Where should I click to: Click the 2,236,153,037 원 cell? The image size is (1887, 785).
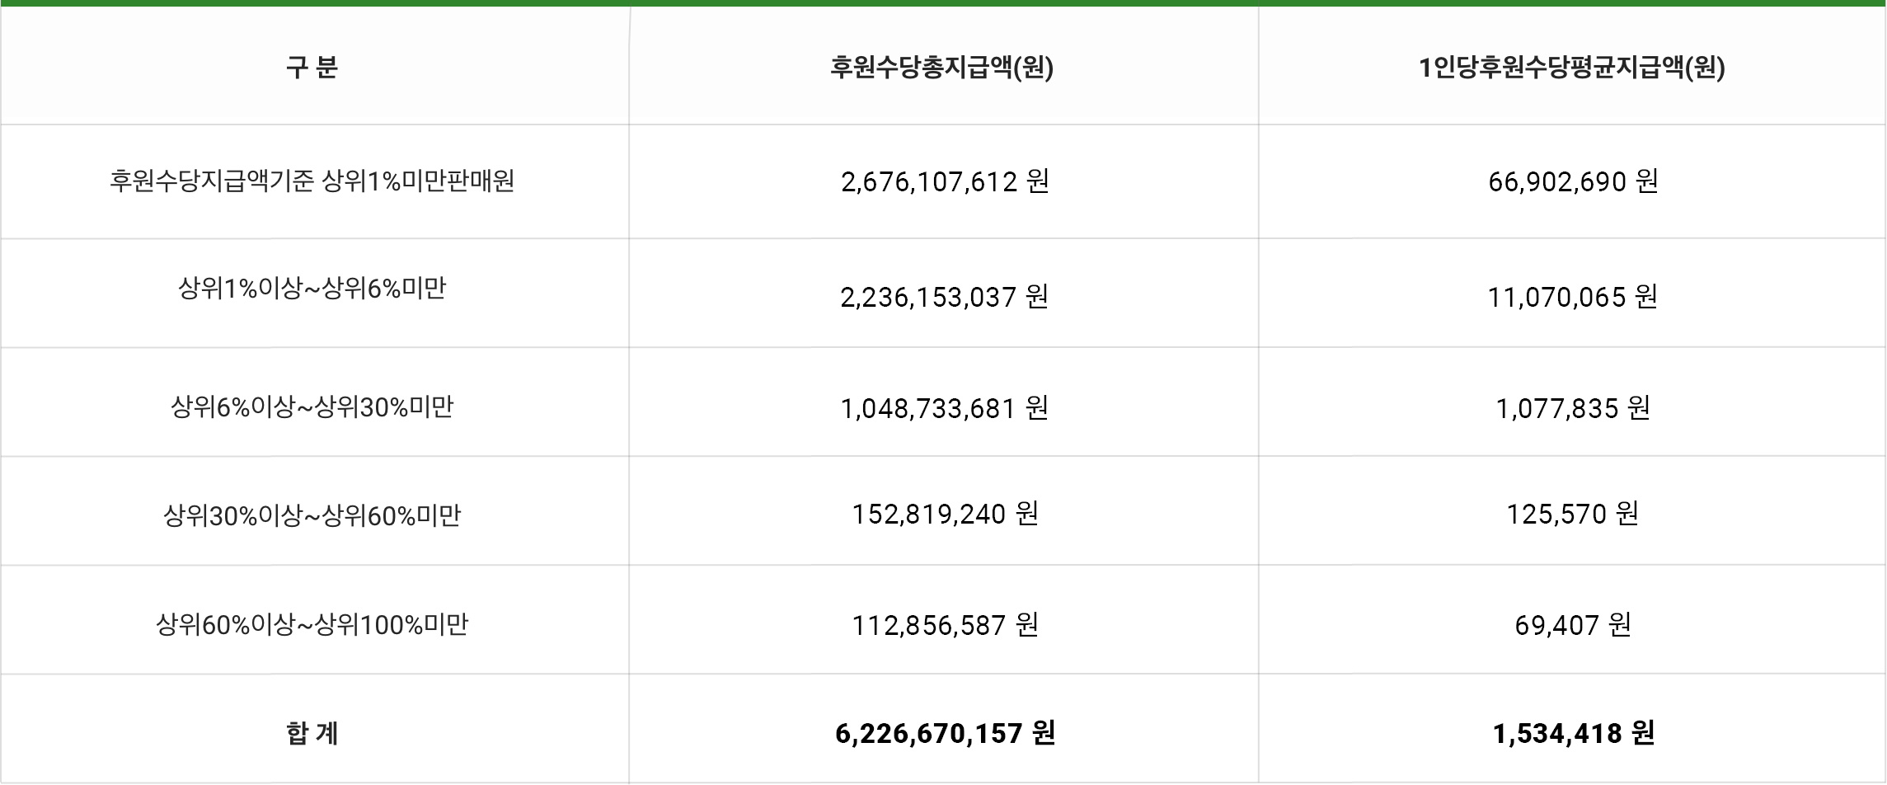click(945, 297)
